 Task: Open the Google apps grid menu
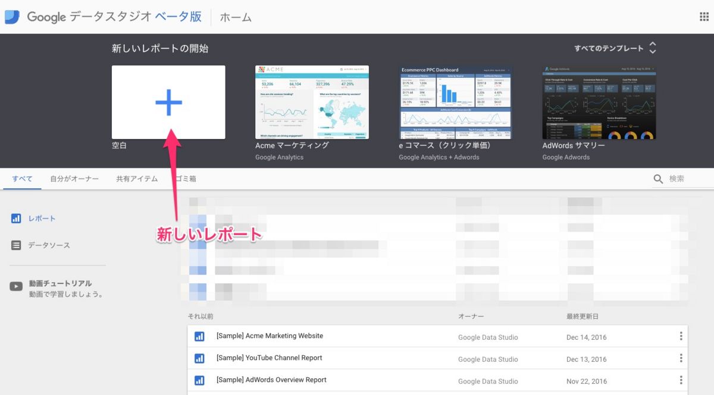704,17
